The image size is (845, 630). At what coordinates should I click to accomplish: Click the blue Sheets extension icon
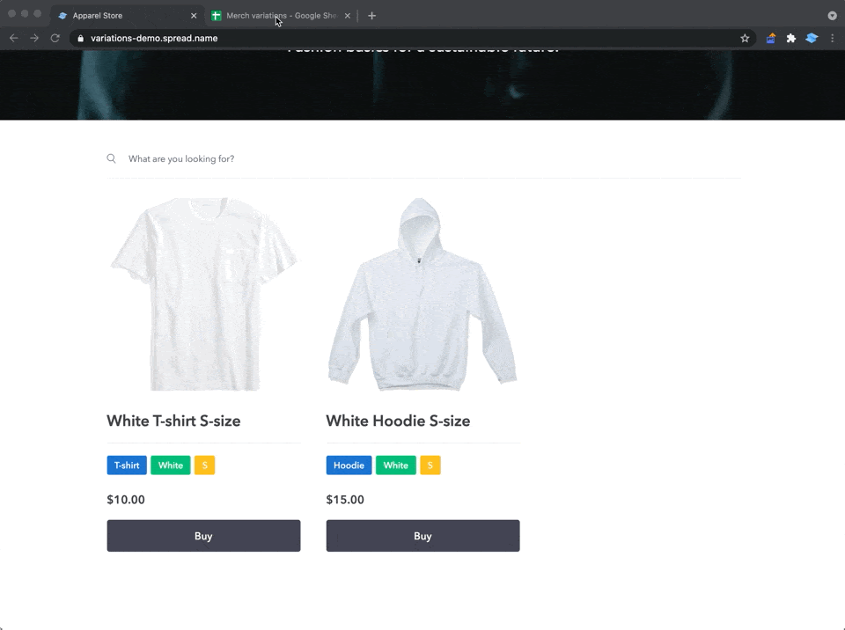pyautogui.click(x=812, y=38)
